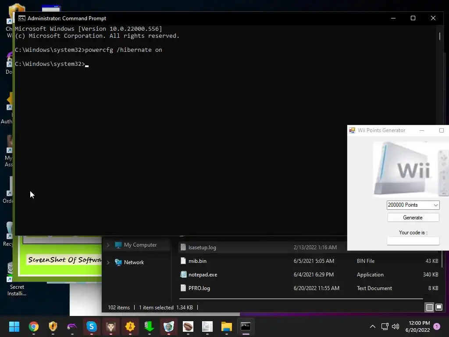
Task: Open Skype from the taskbar
Action: coord(92,326)
